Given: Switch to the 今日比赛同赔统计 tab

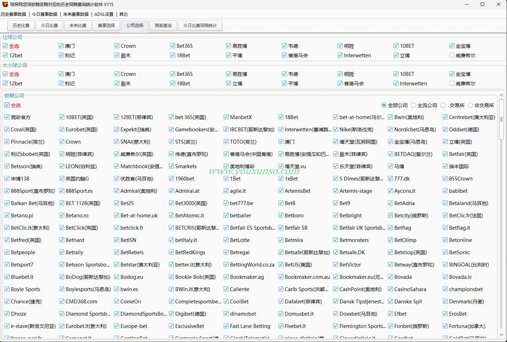Looking at the screenshot, I should click(200, 26).
